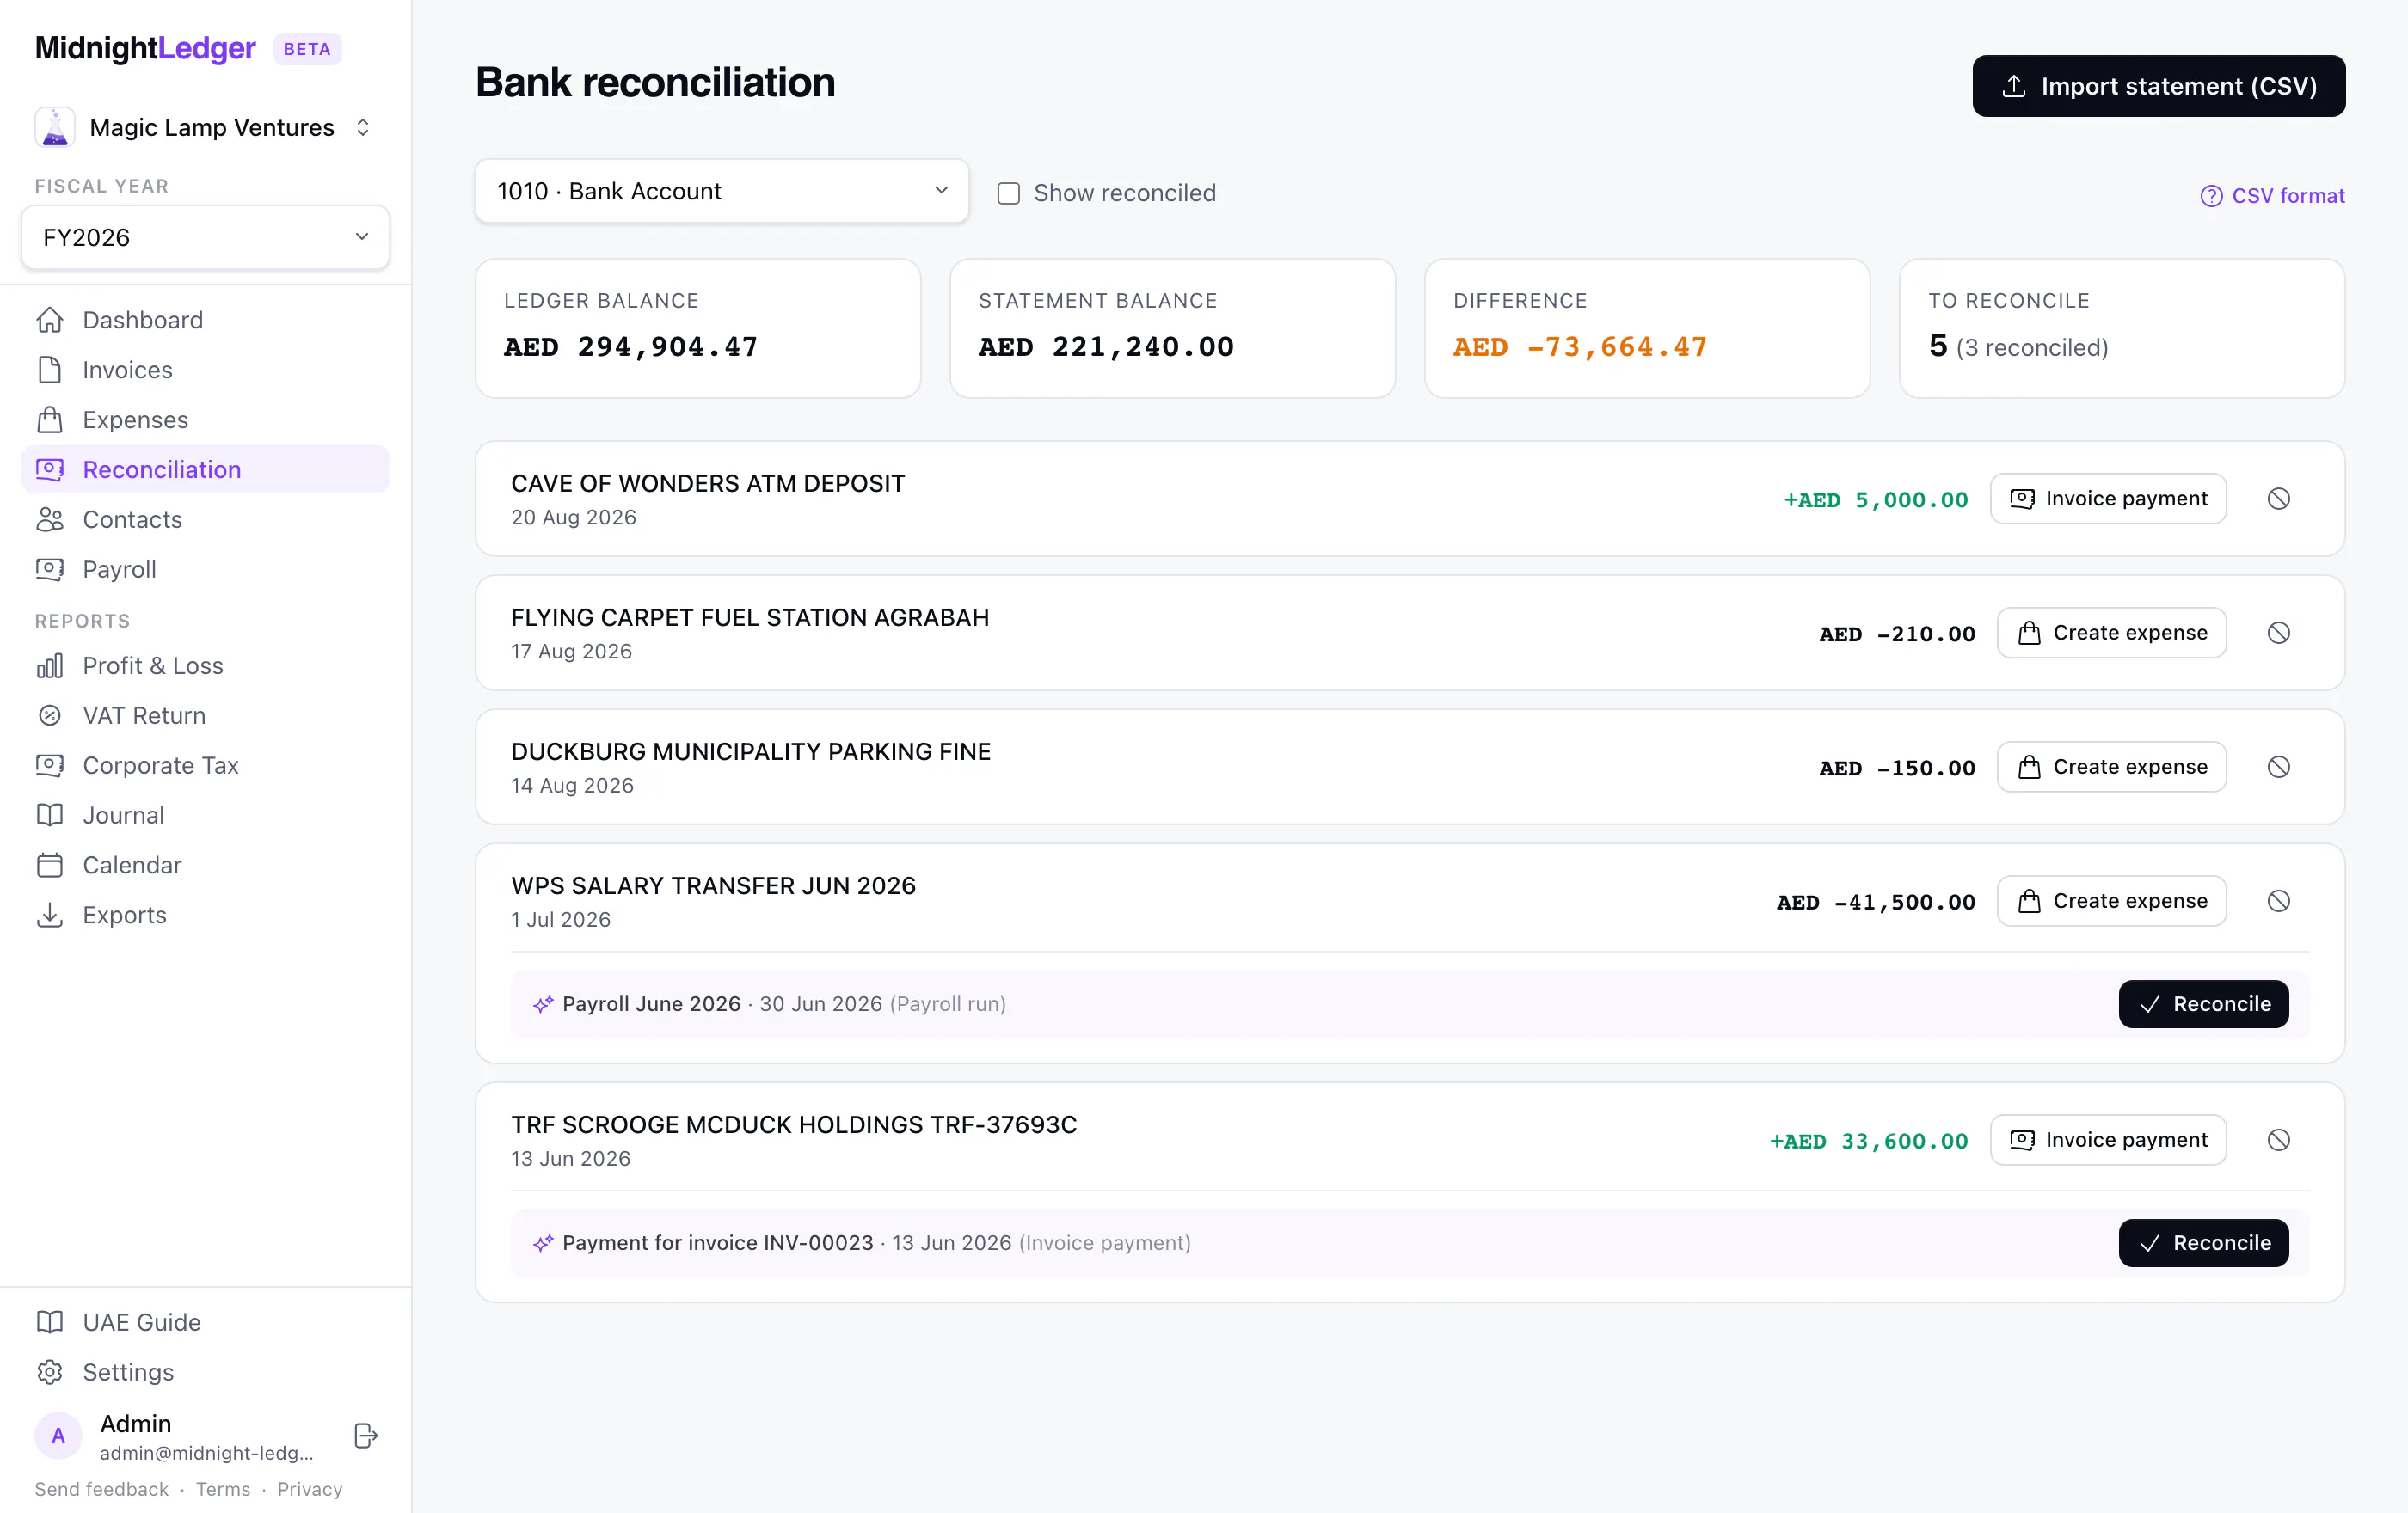
Task: Toggle the Show reconciled checkbox
Action: (1009, 193)
